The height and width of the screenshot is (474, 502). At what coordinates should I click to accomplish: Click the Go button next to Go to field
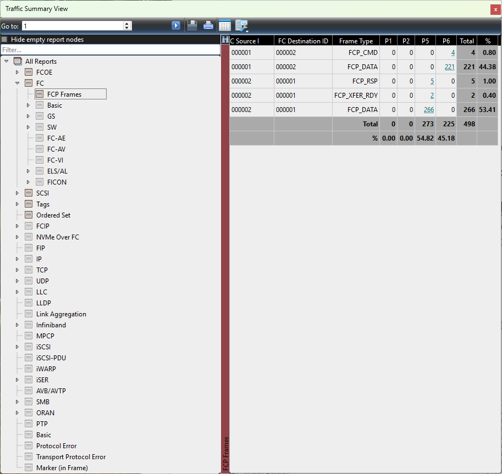pyautogui.click(x=176, y=26)
